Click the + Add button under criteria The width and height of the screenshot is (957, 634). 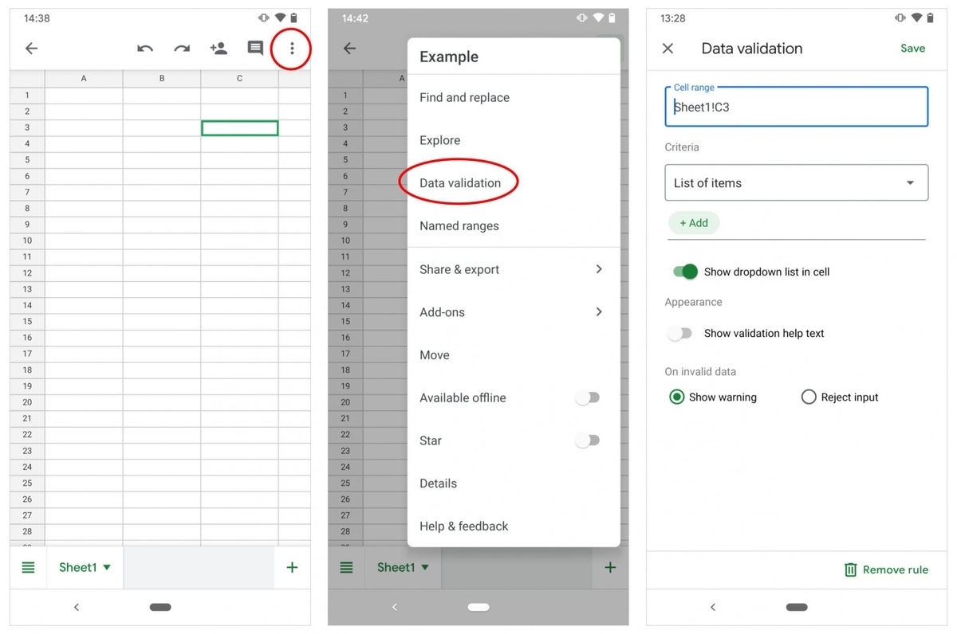pyautogui.click(x=693, y=223)
